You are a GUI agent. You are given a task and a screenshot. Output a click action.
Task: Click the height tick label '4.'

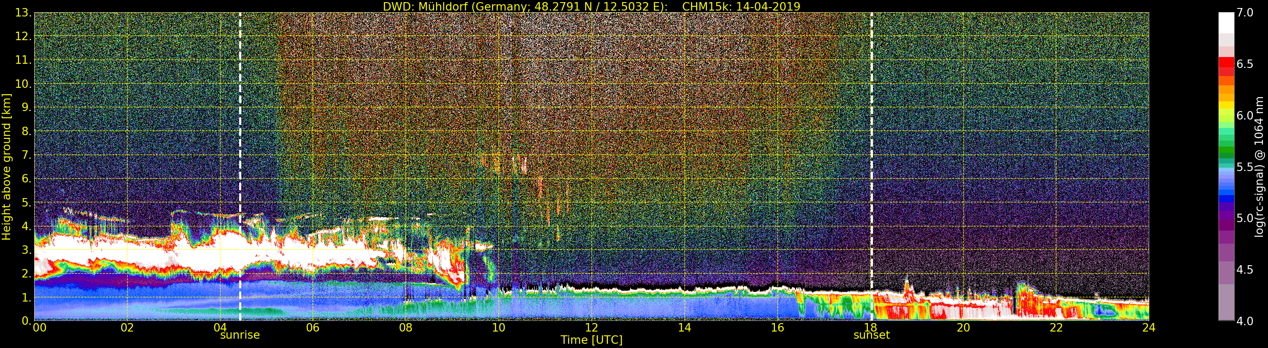click(x=27, y=226)
